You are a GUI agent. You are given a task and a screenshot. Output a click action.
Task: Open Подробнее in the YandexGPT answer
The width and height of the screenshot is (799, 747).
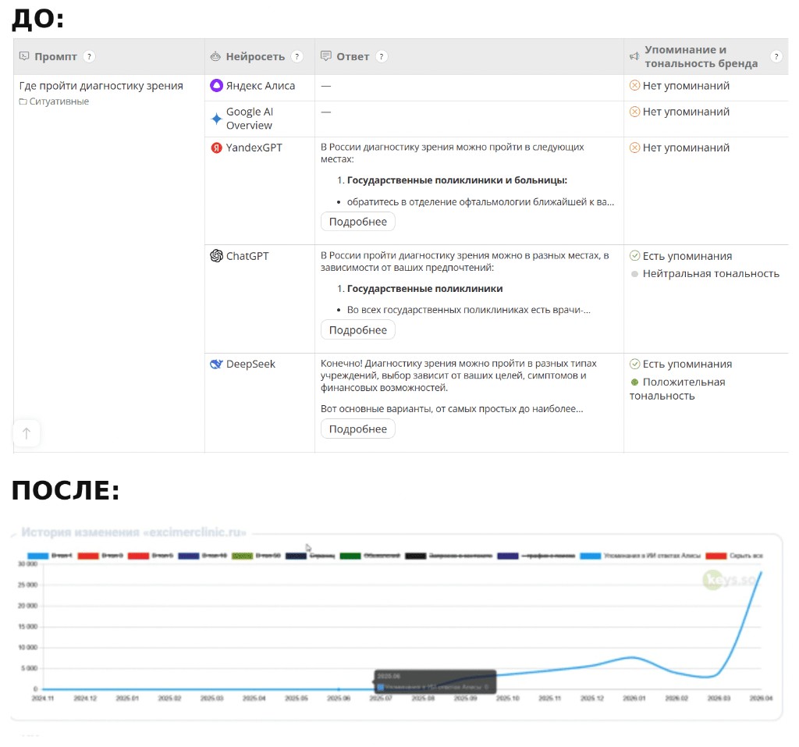click(x=357, y=222)
